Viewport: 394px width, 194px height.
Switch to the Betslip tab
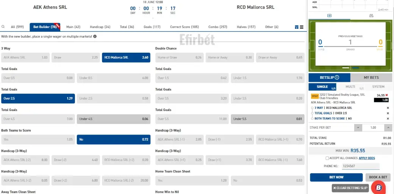click(330, 77)
